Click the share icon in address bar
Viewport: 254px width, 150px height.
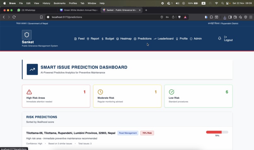[173, 17]
